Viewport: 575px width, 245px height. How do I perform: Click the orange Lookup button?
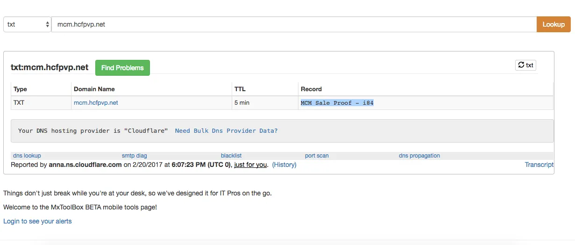(554, 24)
